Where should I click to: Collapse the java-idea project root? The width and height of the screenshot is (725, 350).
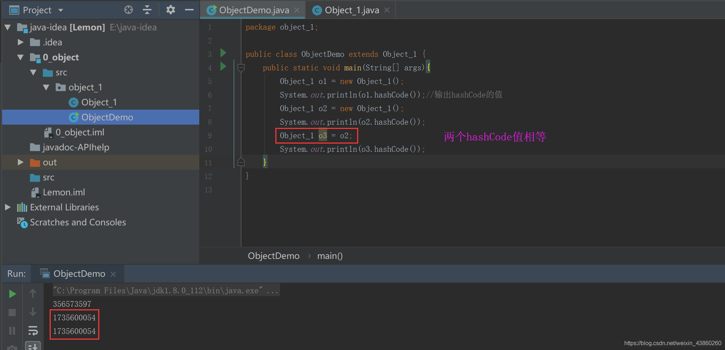(x=8, y=27)
